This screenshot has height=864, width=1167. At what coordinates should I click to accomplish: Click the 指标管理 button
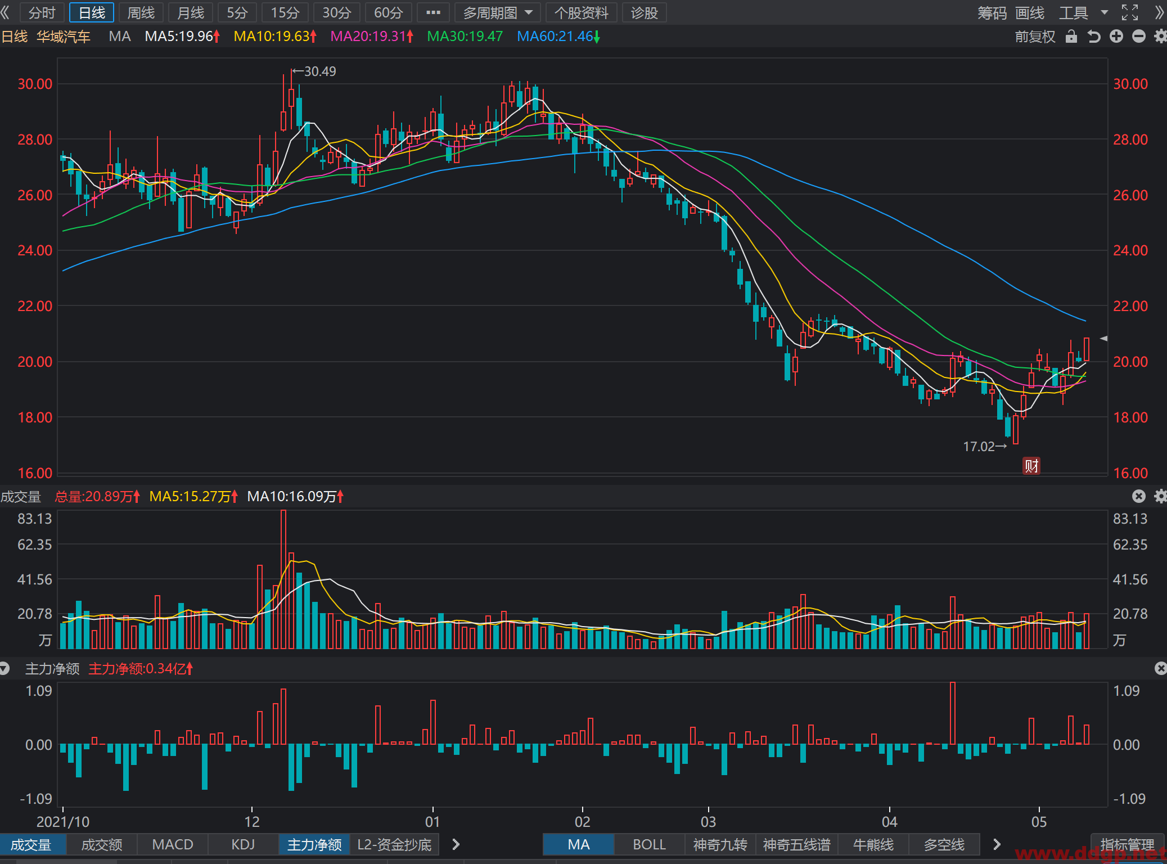1127,844
